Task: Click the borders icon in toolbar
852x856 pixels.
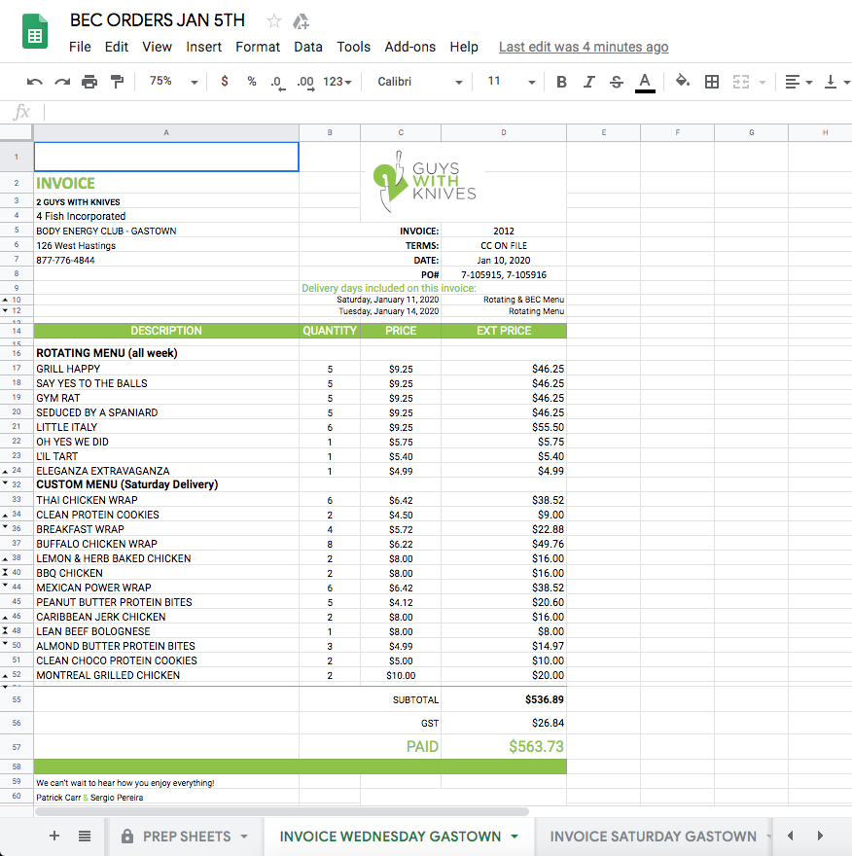Action: [712, 82]
